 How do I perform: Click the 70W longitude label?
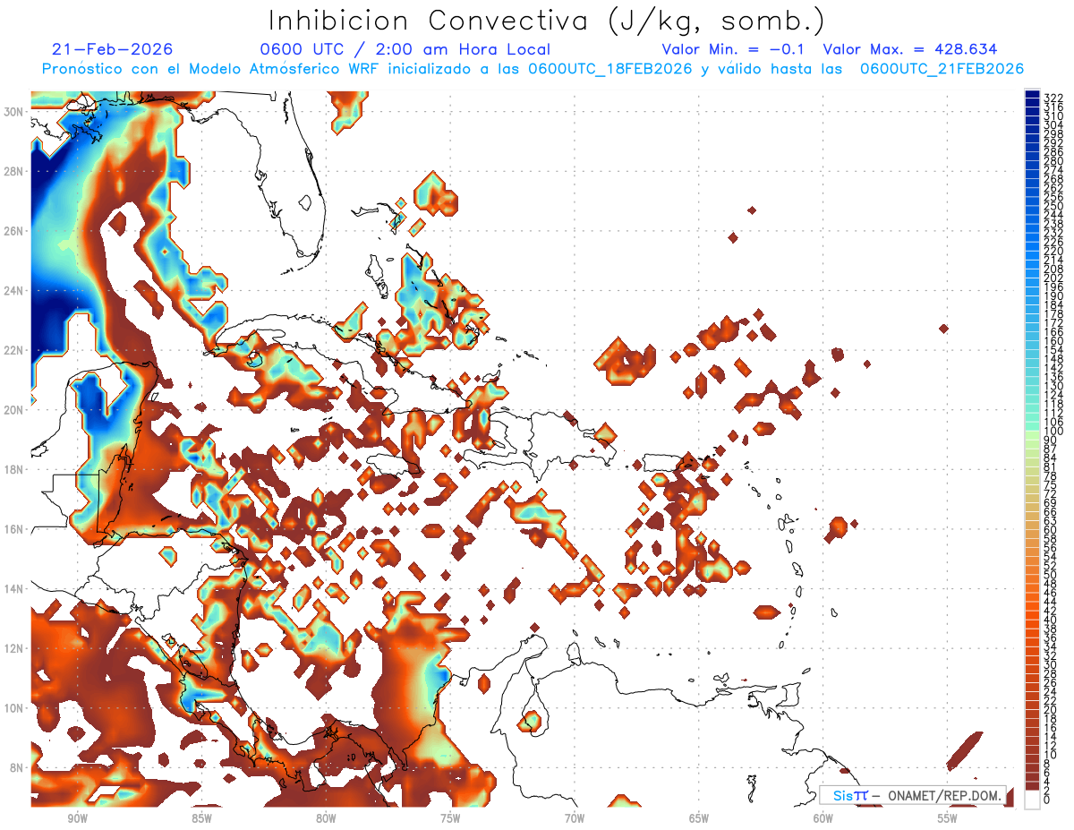click(575, 818)
